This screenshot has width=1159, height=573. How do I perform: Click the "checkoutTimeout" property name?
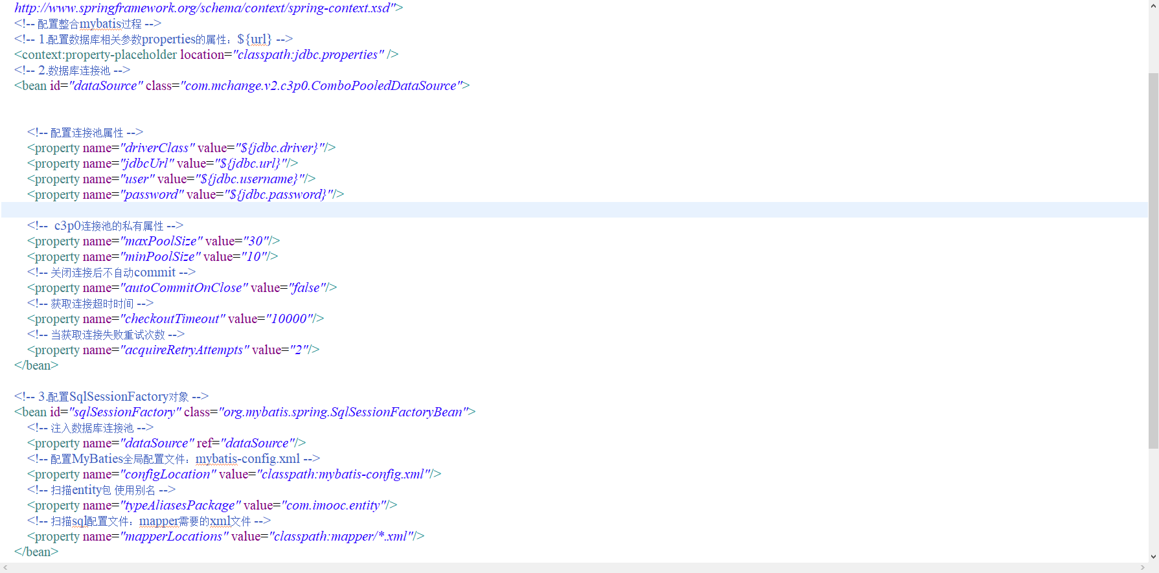click(173, 319)
